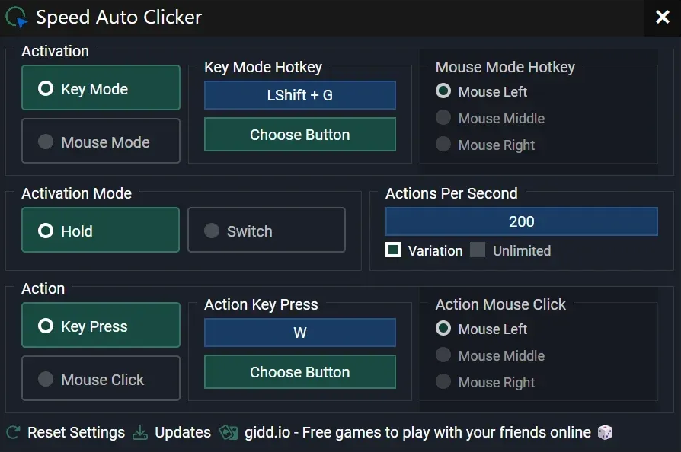Tick the Unlimited checkbox
Viewport: 681px width, 452px height.
pyautogui.click(x=478, y=250)
